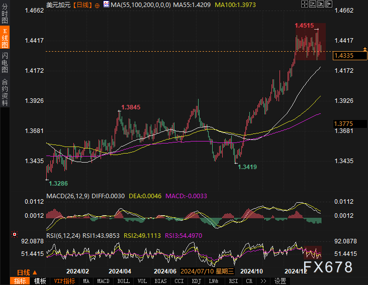This screenshot has height=285, width=368.
Task: Click the 2024/10 date axis label
Action: point(251,271)
